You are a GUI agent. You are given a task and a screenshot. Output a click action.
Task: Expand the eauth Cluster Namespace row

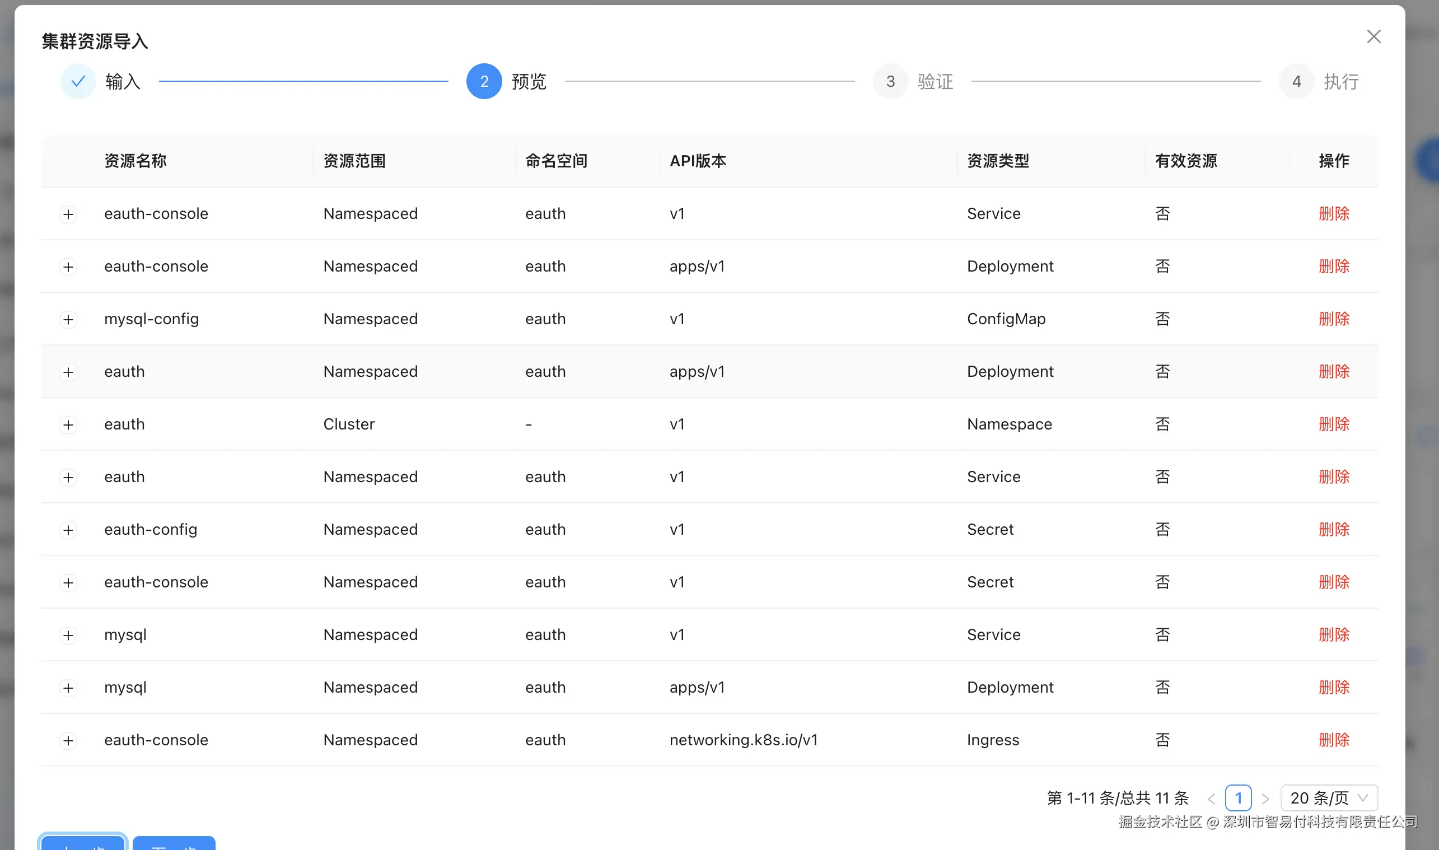pyautogui.click(x=68, y=424)
